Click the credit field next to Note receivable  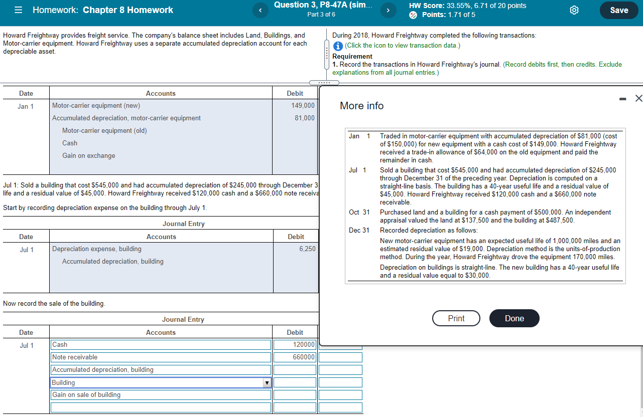[340, 357]
